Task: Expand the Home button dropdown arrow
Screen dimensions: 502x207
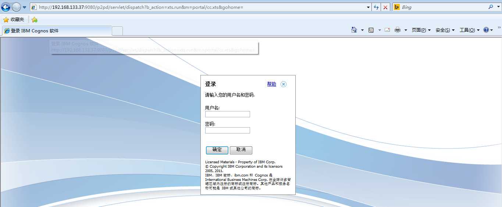Action: tap(362, 30)
